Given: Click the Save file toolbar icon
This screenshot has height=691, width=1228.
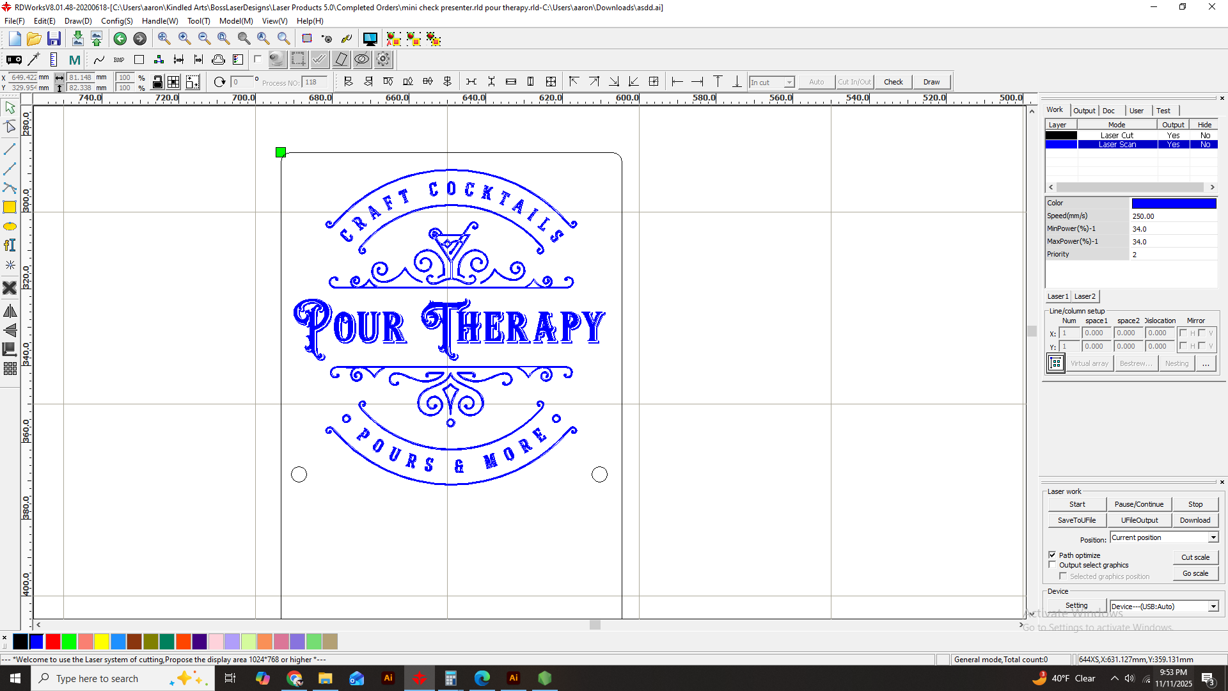Looking at the screenshot, I should [x=54, y=39].
